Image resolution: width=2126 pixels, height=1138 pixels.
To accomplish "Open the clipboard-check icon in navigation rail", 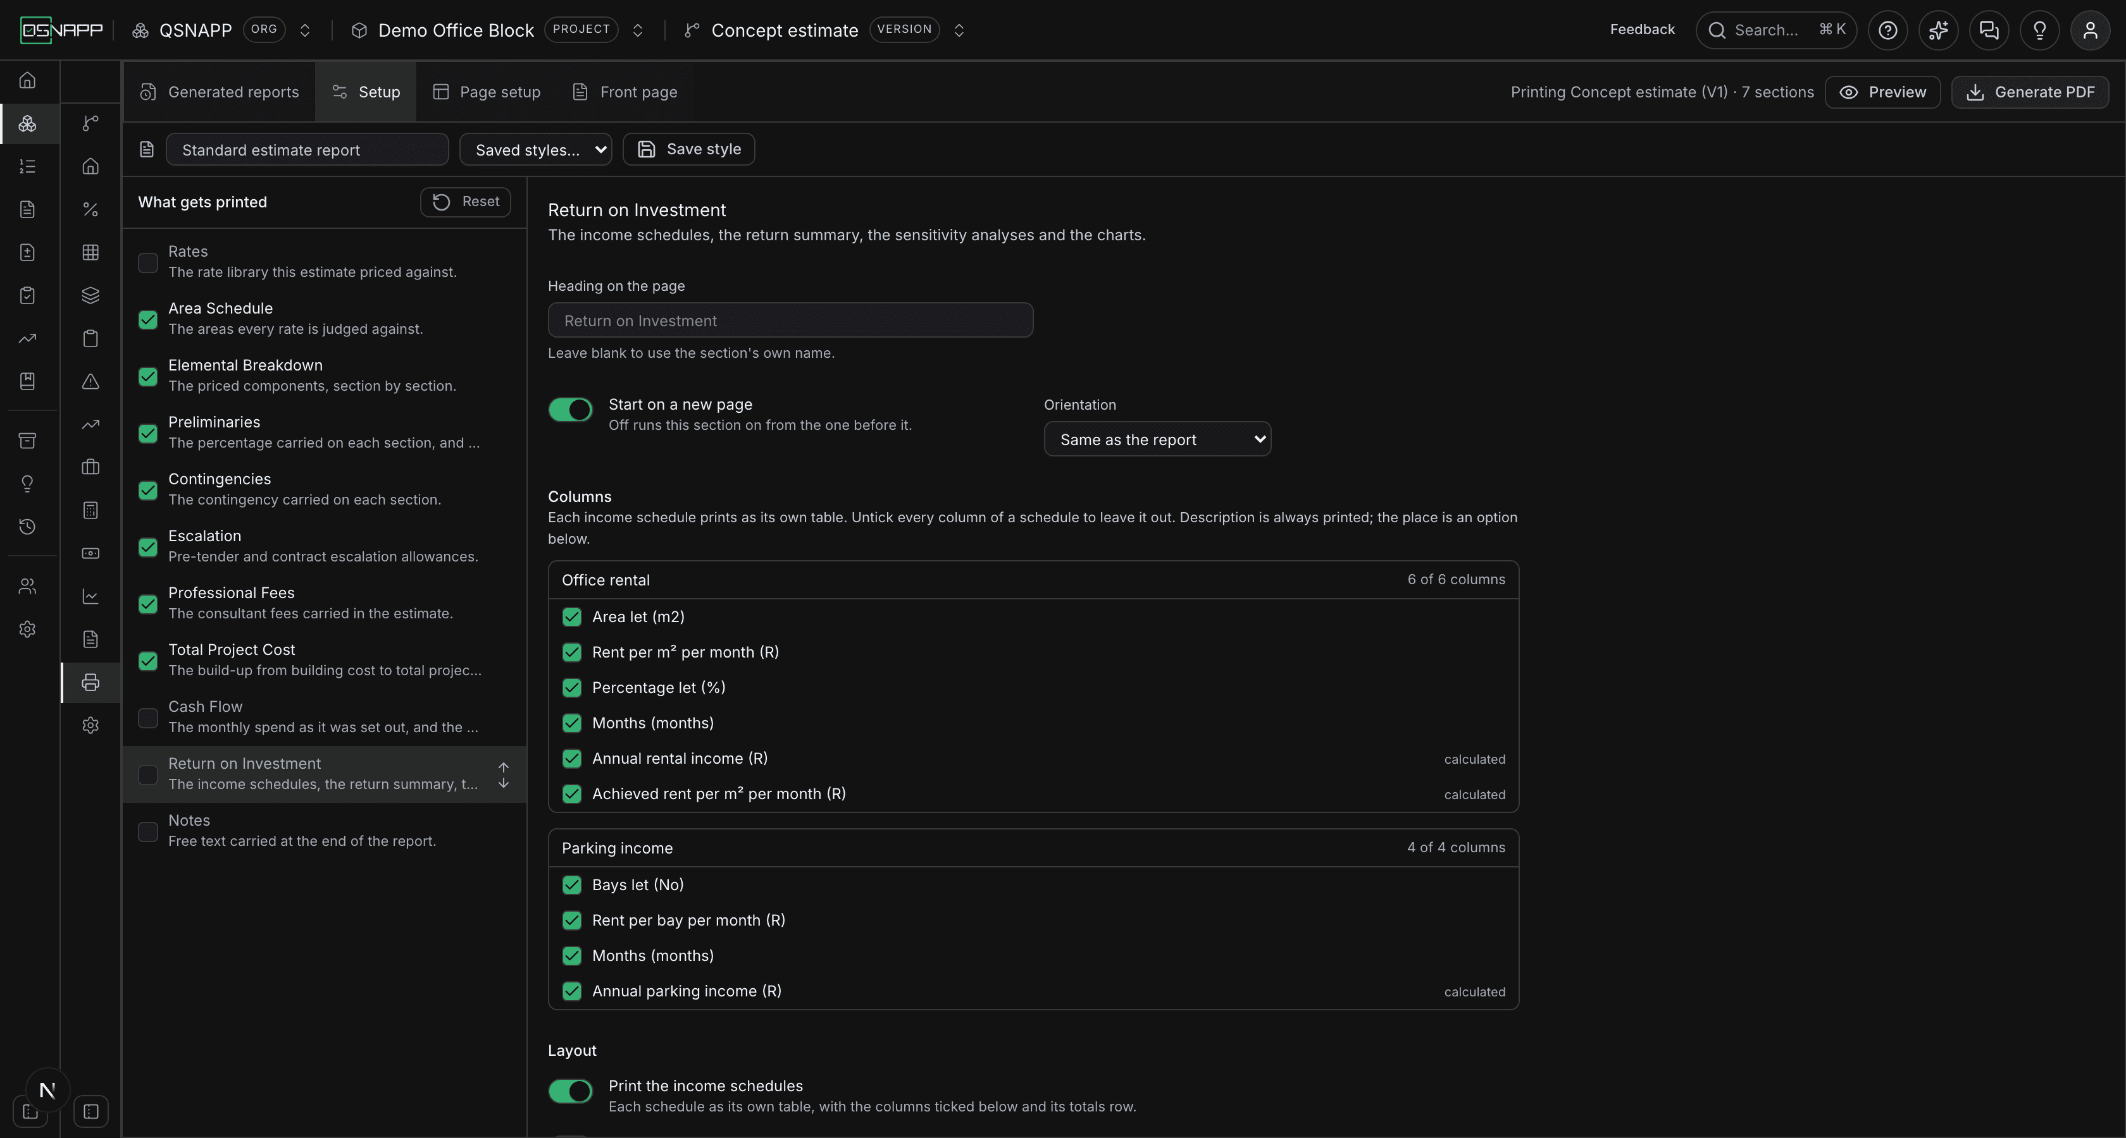I will coord(27,295).
